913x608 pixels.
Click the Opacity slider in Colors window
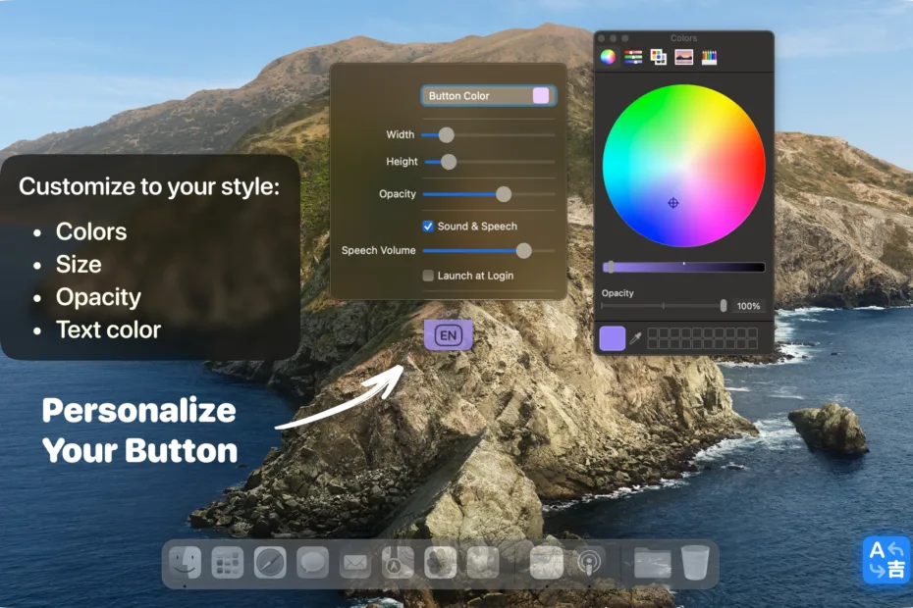point(664,305)
